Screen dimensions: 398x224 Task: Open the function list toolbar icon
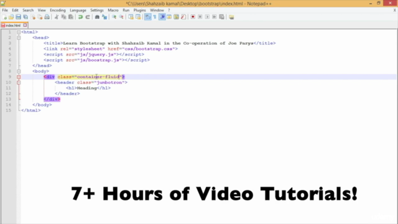(x=183, y=17)
